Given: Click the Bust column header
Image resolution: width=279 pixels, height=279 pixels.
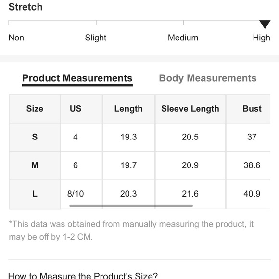Looking at the screenshot, I should pos(252,109).
